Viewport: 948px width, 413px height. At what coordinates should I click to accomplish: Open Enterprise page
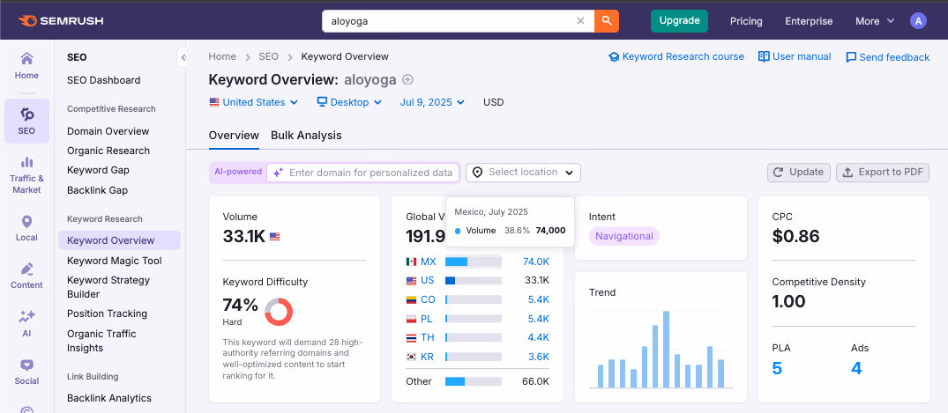pyautogui.click(x=809, y=21)
